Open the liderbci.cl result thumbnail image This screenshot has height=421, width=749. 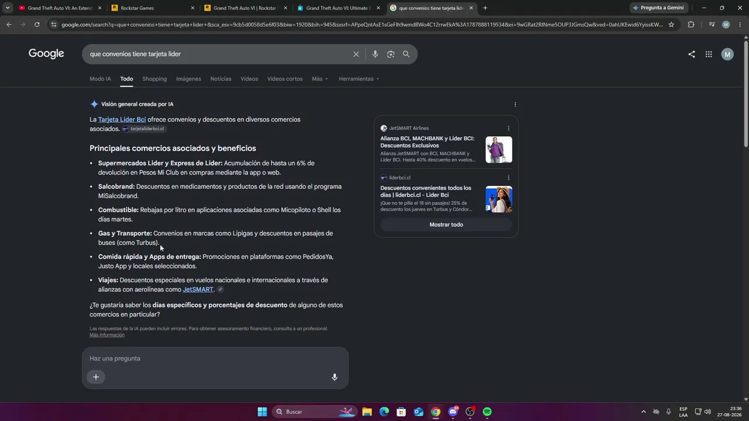499,199
